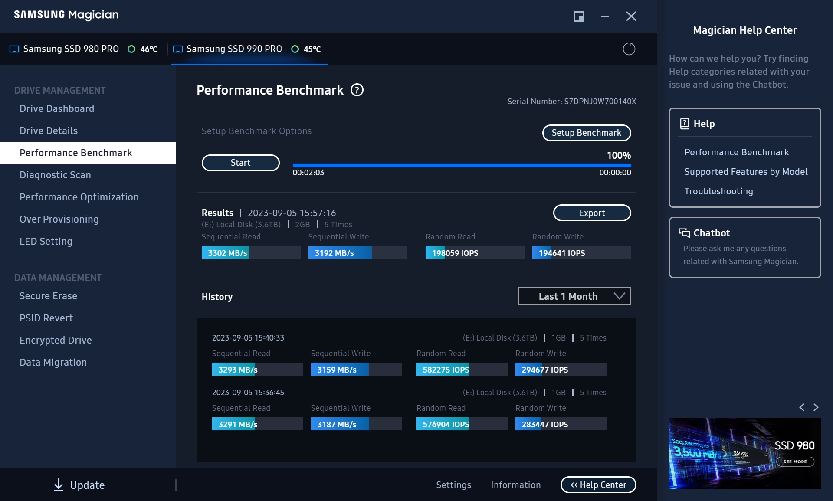Open Troubleshooting help link
The width and height of the screenshot is (833, 501).
[x=718, y=191]
